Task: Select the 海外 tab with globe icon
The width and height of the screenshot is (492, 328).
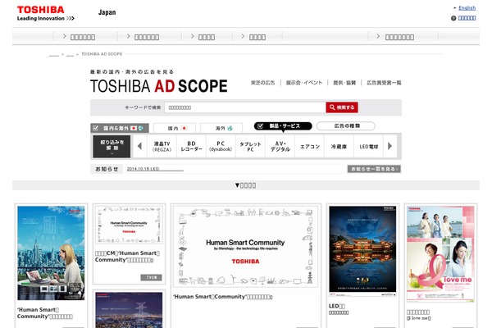Action: point(221,128)
